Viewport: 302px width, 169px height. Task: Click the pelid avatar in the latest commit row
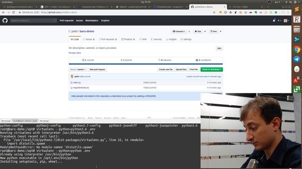[72, 77]
